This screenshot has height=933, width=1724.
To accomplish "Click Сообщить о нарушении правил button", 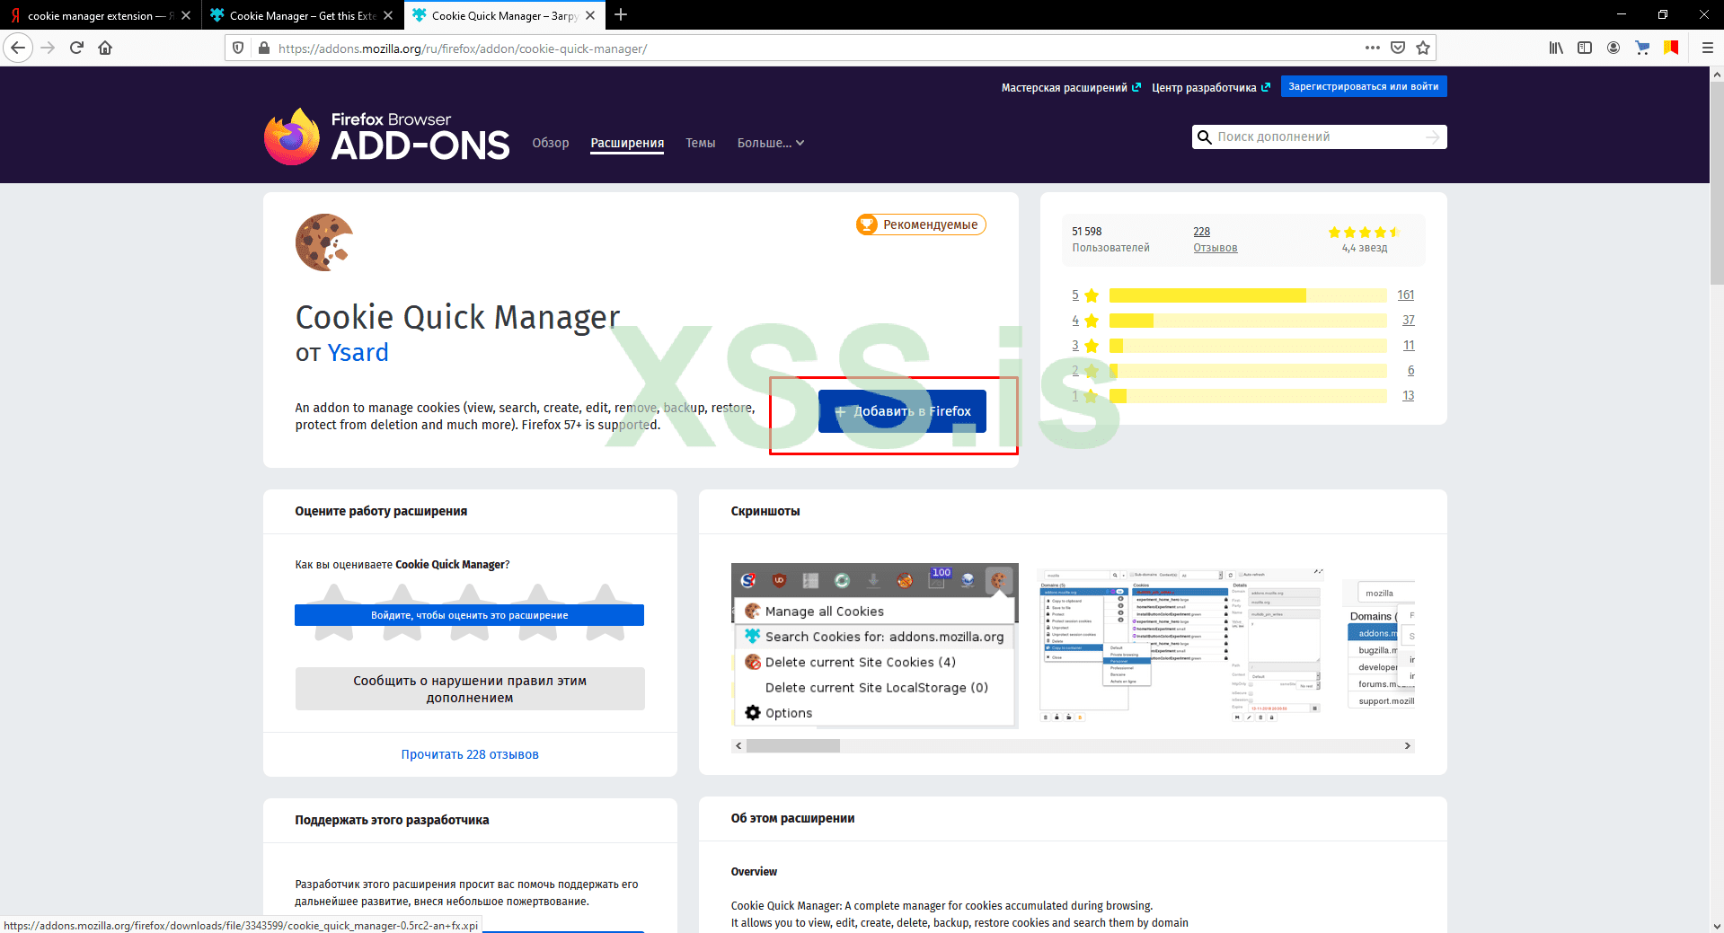I will (x=470, y=689).
